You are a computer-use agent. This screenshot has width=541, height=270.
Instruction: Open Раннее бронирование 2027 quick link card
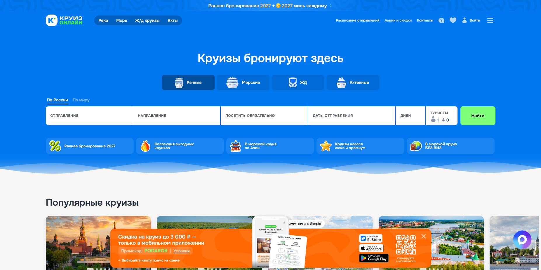90,146
